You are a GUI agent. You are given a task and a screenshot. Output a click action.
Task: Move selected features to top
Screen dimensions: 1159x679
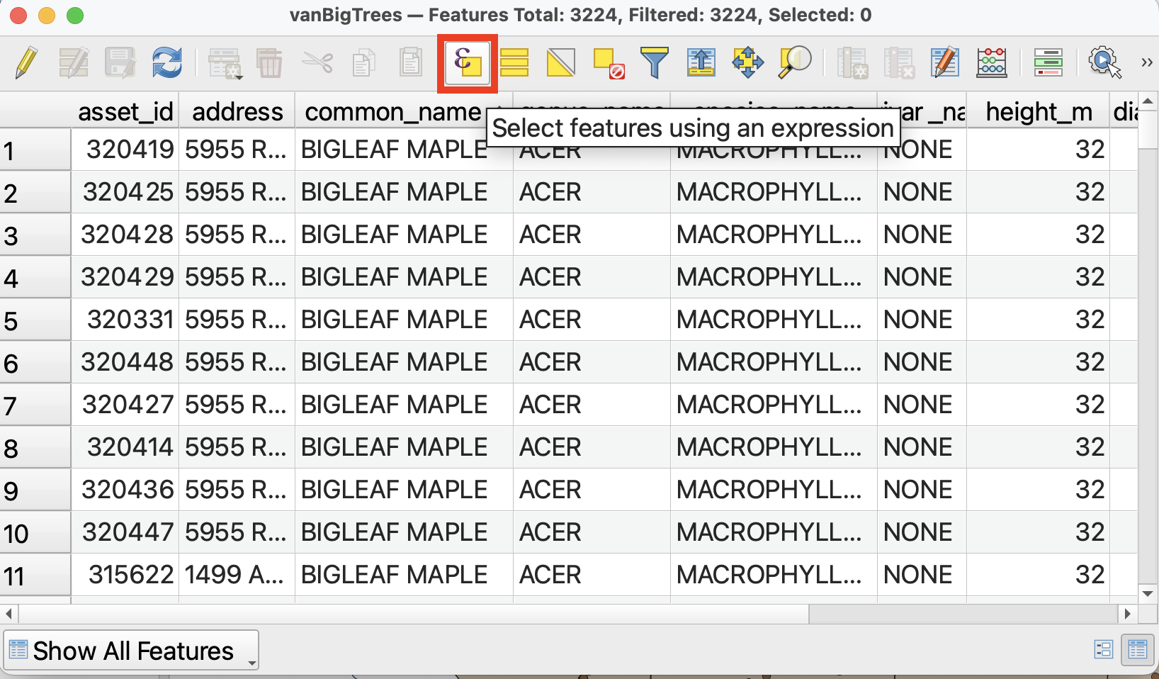pyautogui.click(x=701, y=62)
